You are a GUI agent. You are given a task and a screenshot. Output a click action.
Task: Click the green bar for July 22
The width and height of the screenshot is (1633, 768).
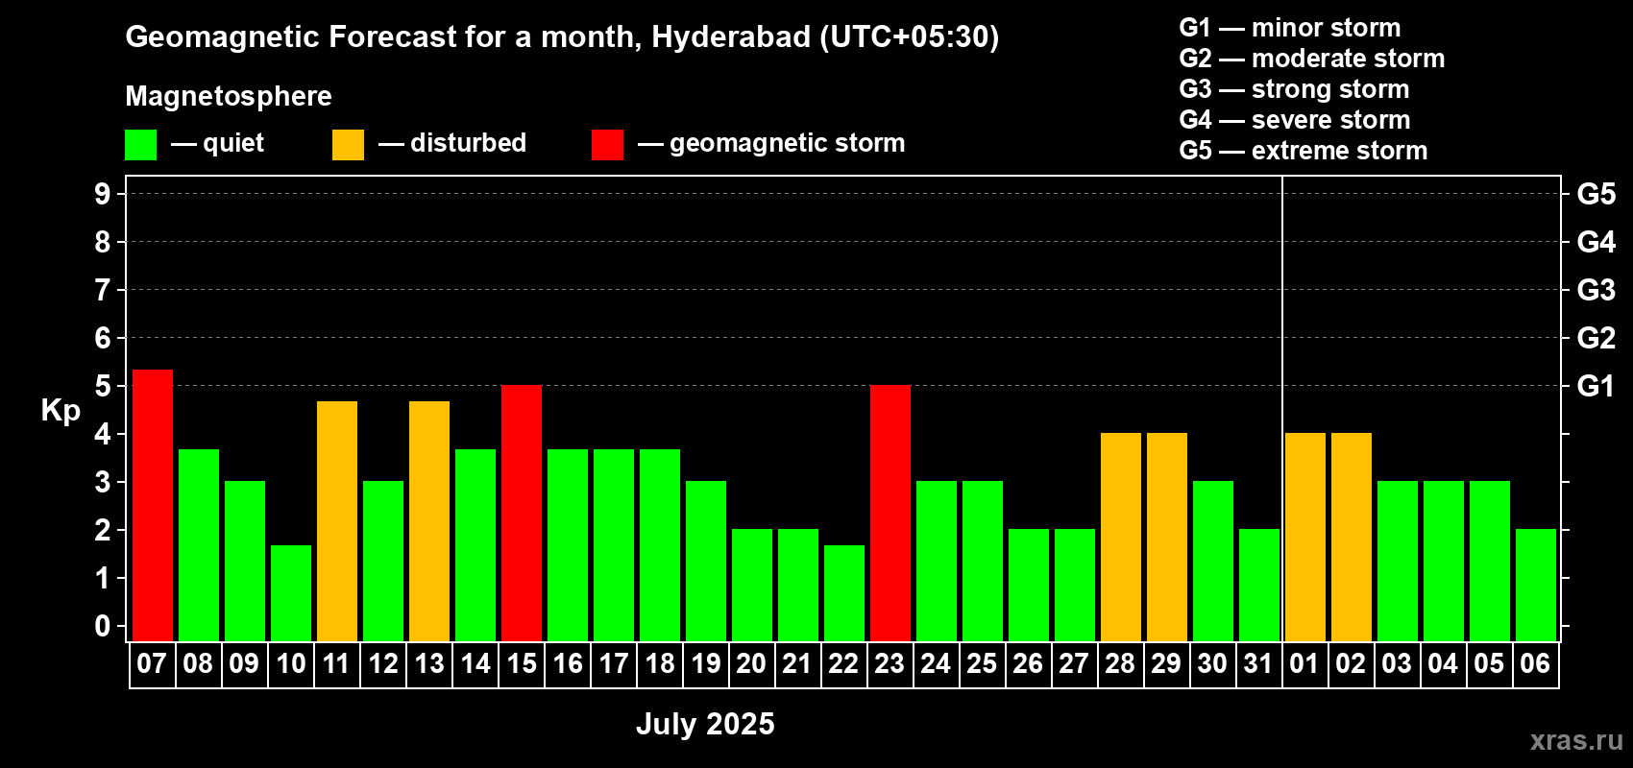844,593
